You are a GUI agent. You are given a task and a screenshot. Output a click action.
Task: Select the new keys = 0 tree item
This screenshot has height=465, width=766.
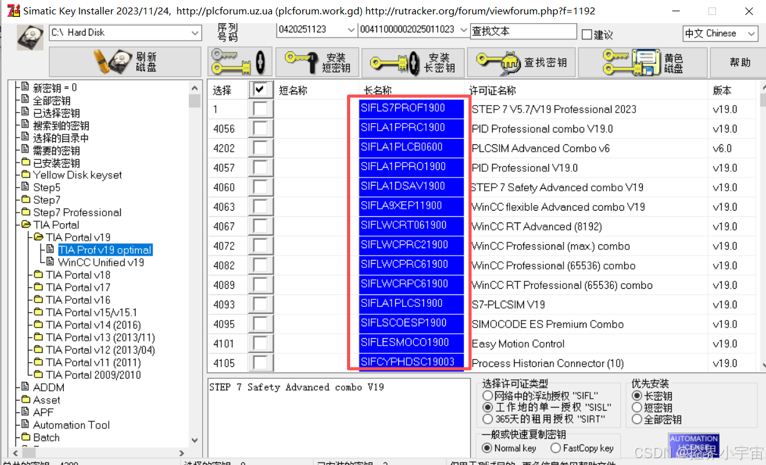pos(55,88)
